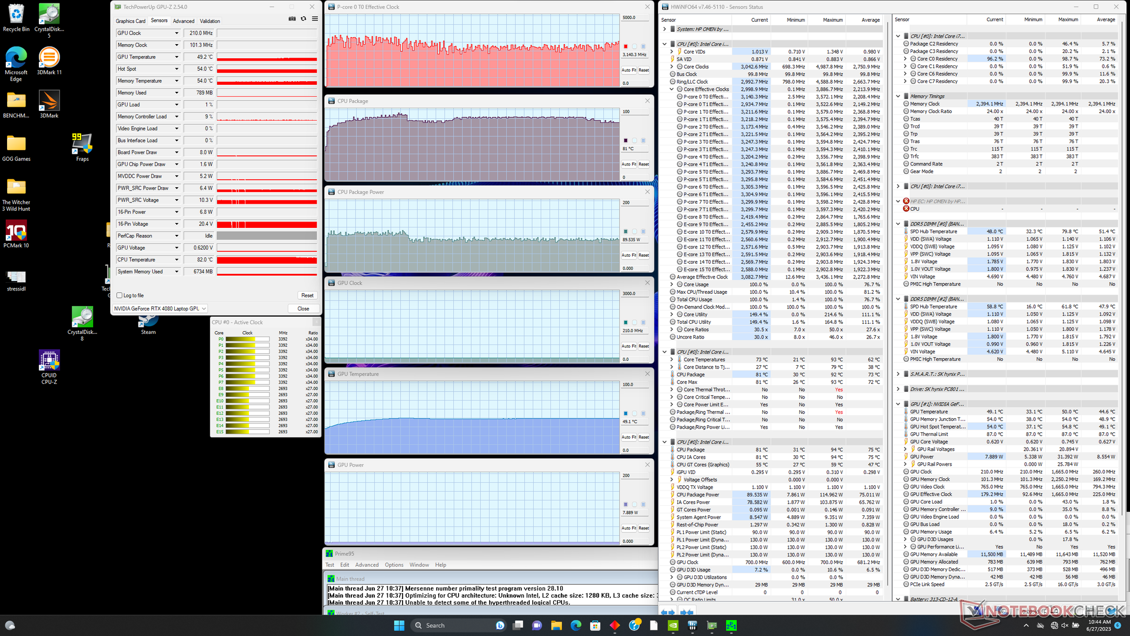The width and height of the screenshot is (1130, 636).
Task: Open the Prime95 Advanced menu
Action: (367, 565)
